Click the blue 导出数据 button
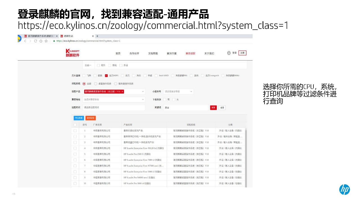Image resolution: width=357 pixels, height=200 pixels. coord(78,118)
